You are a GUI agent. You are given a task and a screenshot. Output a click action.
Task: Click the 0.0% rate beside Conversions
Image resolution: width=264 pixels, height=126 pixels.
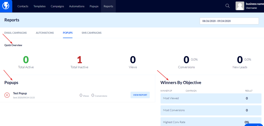194,59
